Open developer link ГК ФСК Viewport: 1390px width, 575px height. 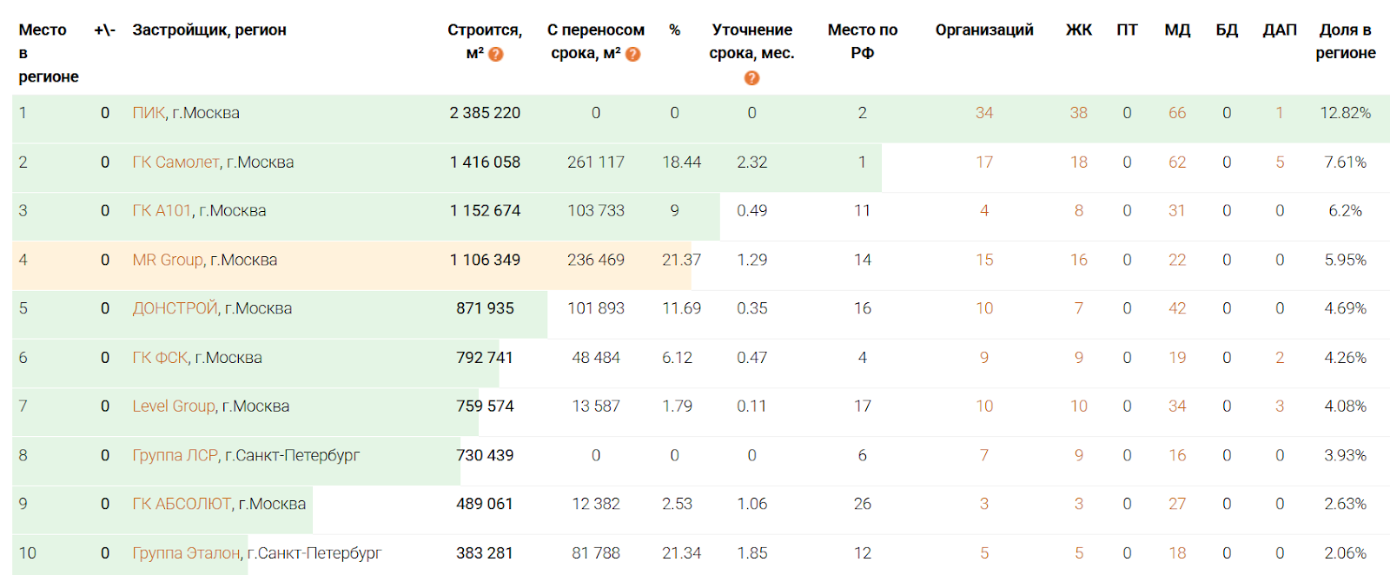(160, 358)
